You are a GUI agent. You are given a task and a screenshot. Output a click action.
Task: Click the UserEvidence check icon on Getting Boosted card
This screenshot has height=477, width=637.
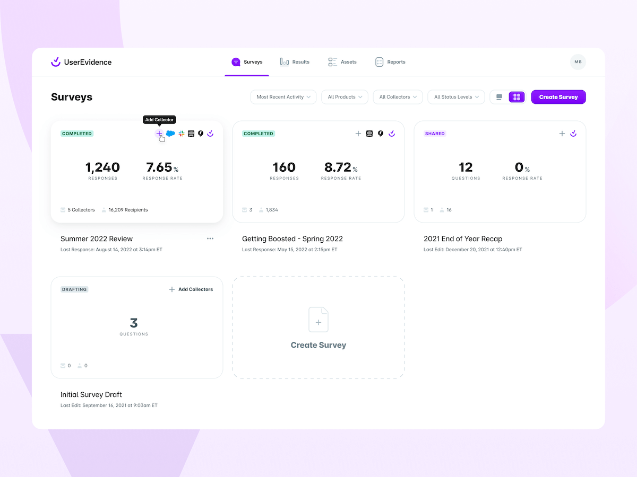(392, 134)
